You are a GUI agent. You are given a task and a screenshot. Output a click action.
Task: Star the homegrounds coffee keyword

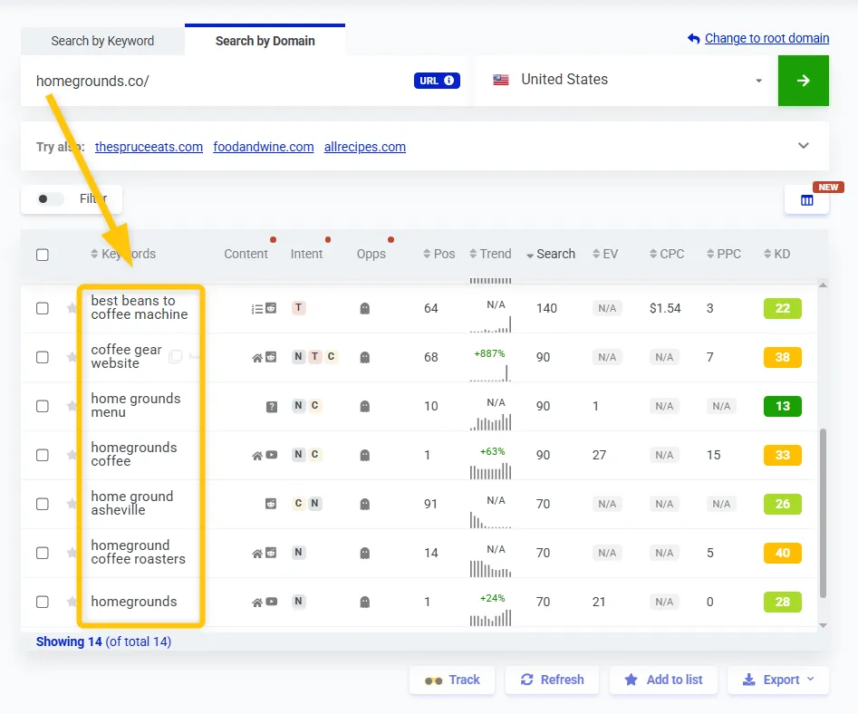(72, 455)
